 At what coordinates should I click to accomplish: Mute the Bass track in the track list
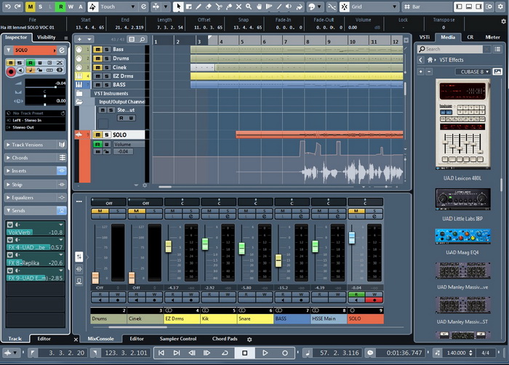(x=97, y=49)
